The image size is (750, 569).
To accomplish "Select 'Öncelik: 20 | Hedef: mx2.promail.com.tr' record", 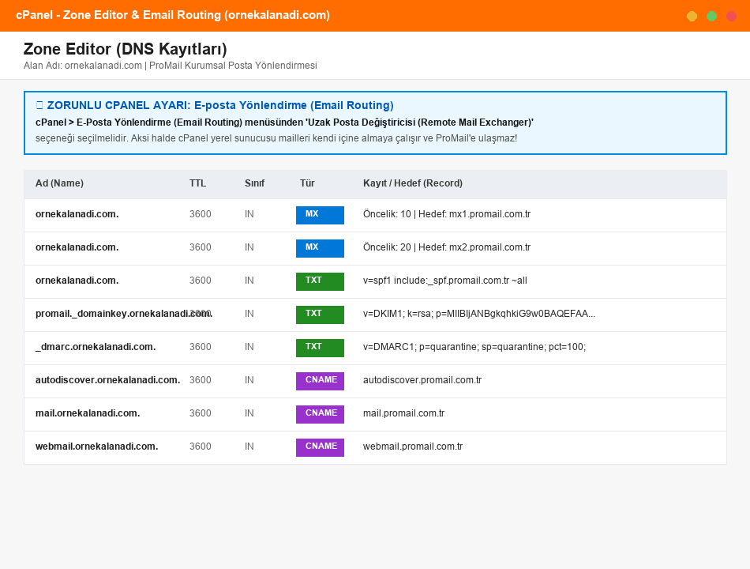I will point(447,247).
